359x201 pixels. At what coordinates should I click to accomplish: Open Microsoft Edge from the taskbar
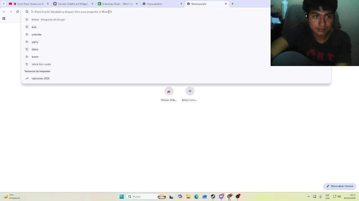point(196,197)
